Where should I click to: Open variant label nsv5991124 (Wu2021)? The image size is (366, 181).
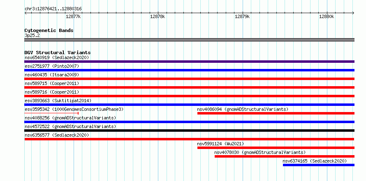(x=220, y=144)
